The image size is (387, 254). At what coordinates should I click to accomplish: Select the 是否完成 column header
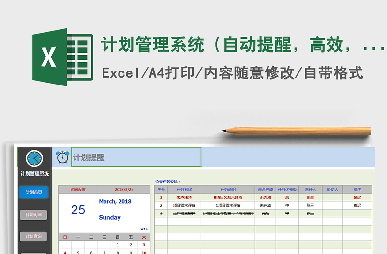tap(265, 189)
